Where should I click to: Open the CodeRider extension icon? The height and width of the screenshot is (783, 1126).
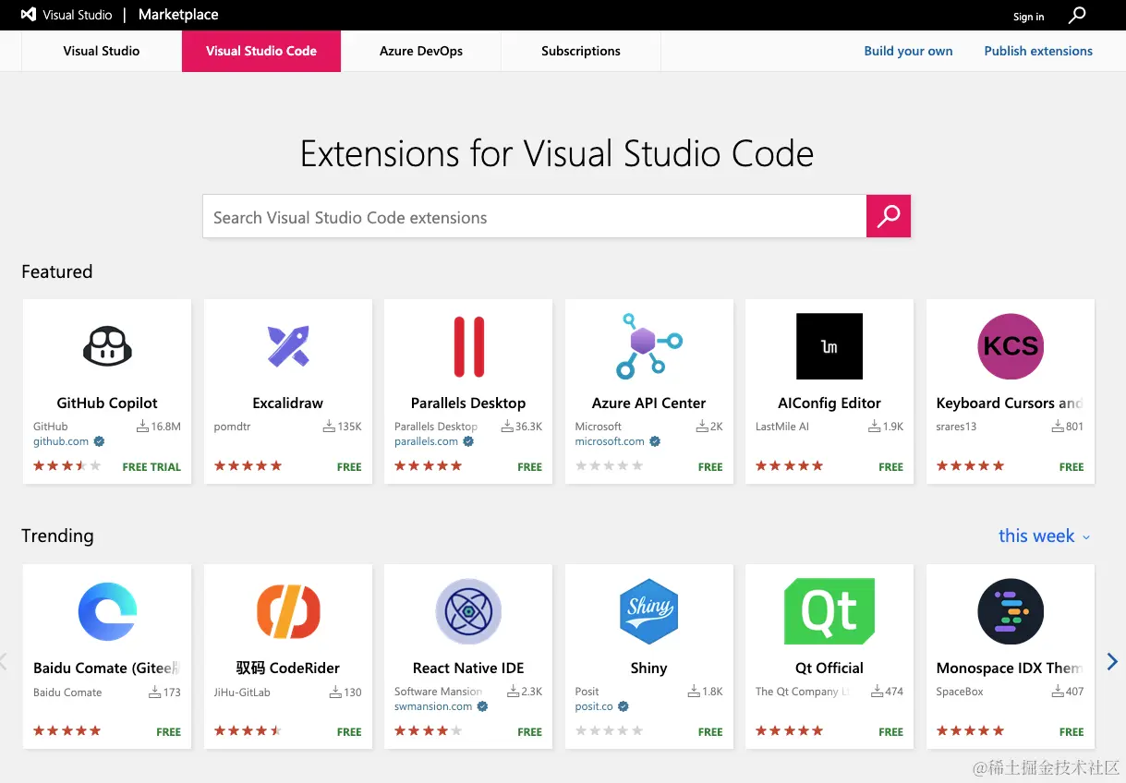click(x=288, y=611)
